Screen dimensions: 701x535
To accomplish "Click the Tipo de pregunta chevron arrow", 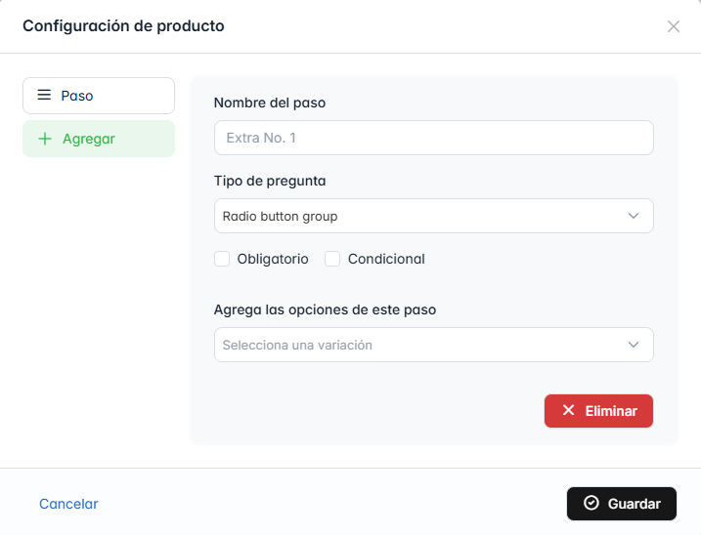I will tap(634, 216).
